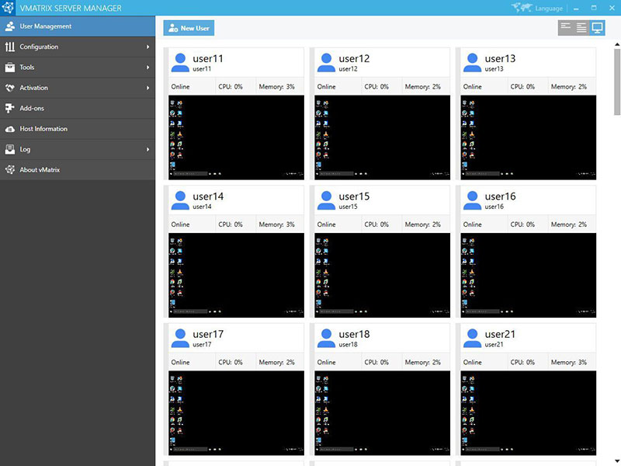The height and width of the screenshot is (466, 621).
Task: Click the Add-ons icon in the sidebar
Action: pyautogui.click(x=11, y=108)
